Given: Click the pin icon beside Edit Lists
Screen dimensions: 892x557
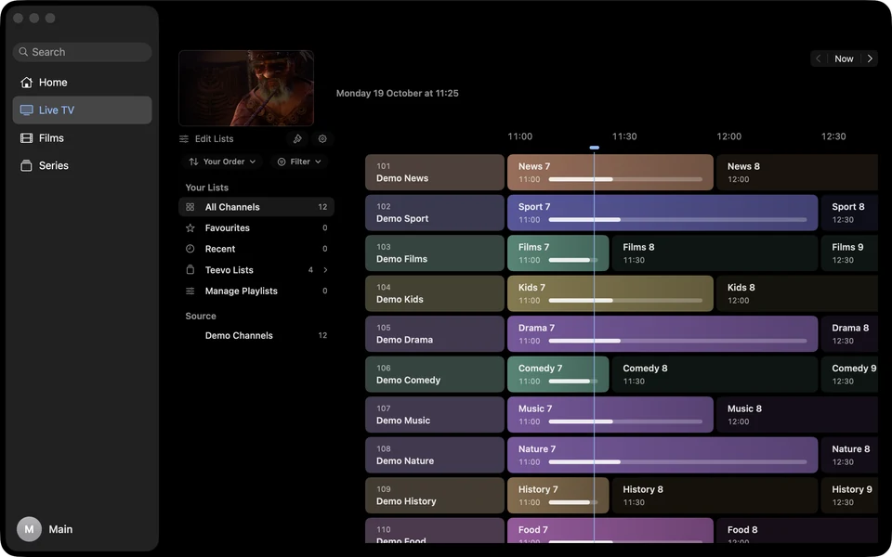Looking at the screenshot, I should (297, 138).
